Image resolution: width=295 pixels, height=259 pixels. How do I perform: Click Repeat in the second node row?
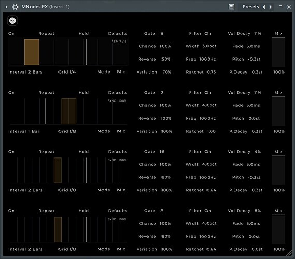(x=46, y=93)
